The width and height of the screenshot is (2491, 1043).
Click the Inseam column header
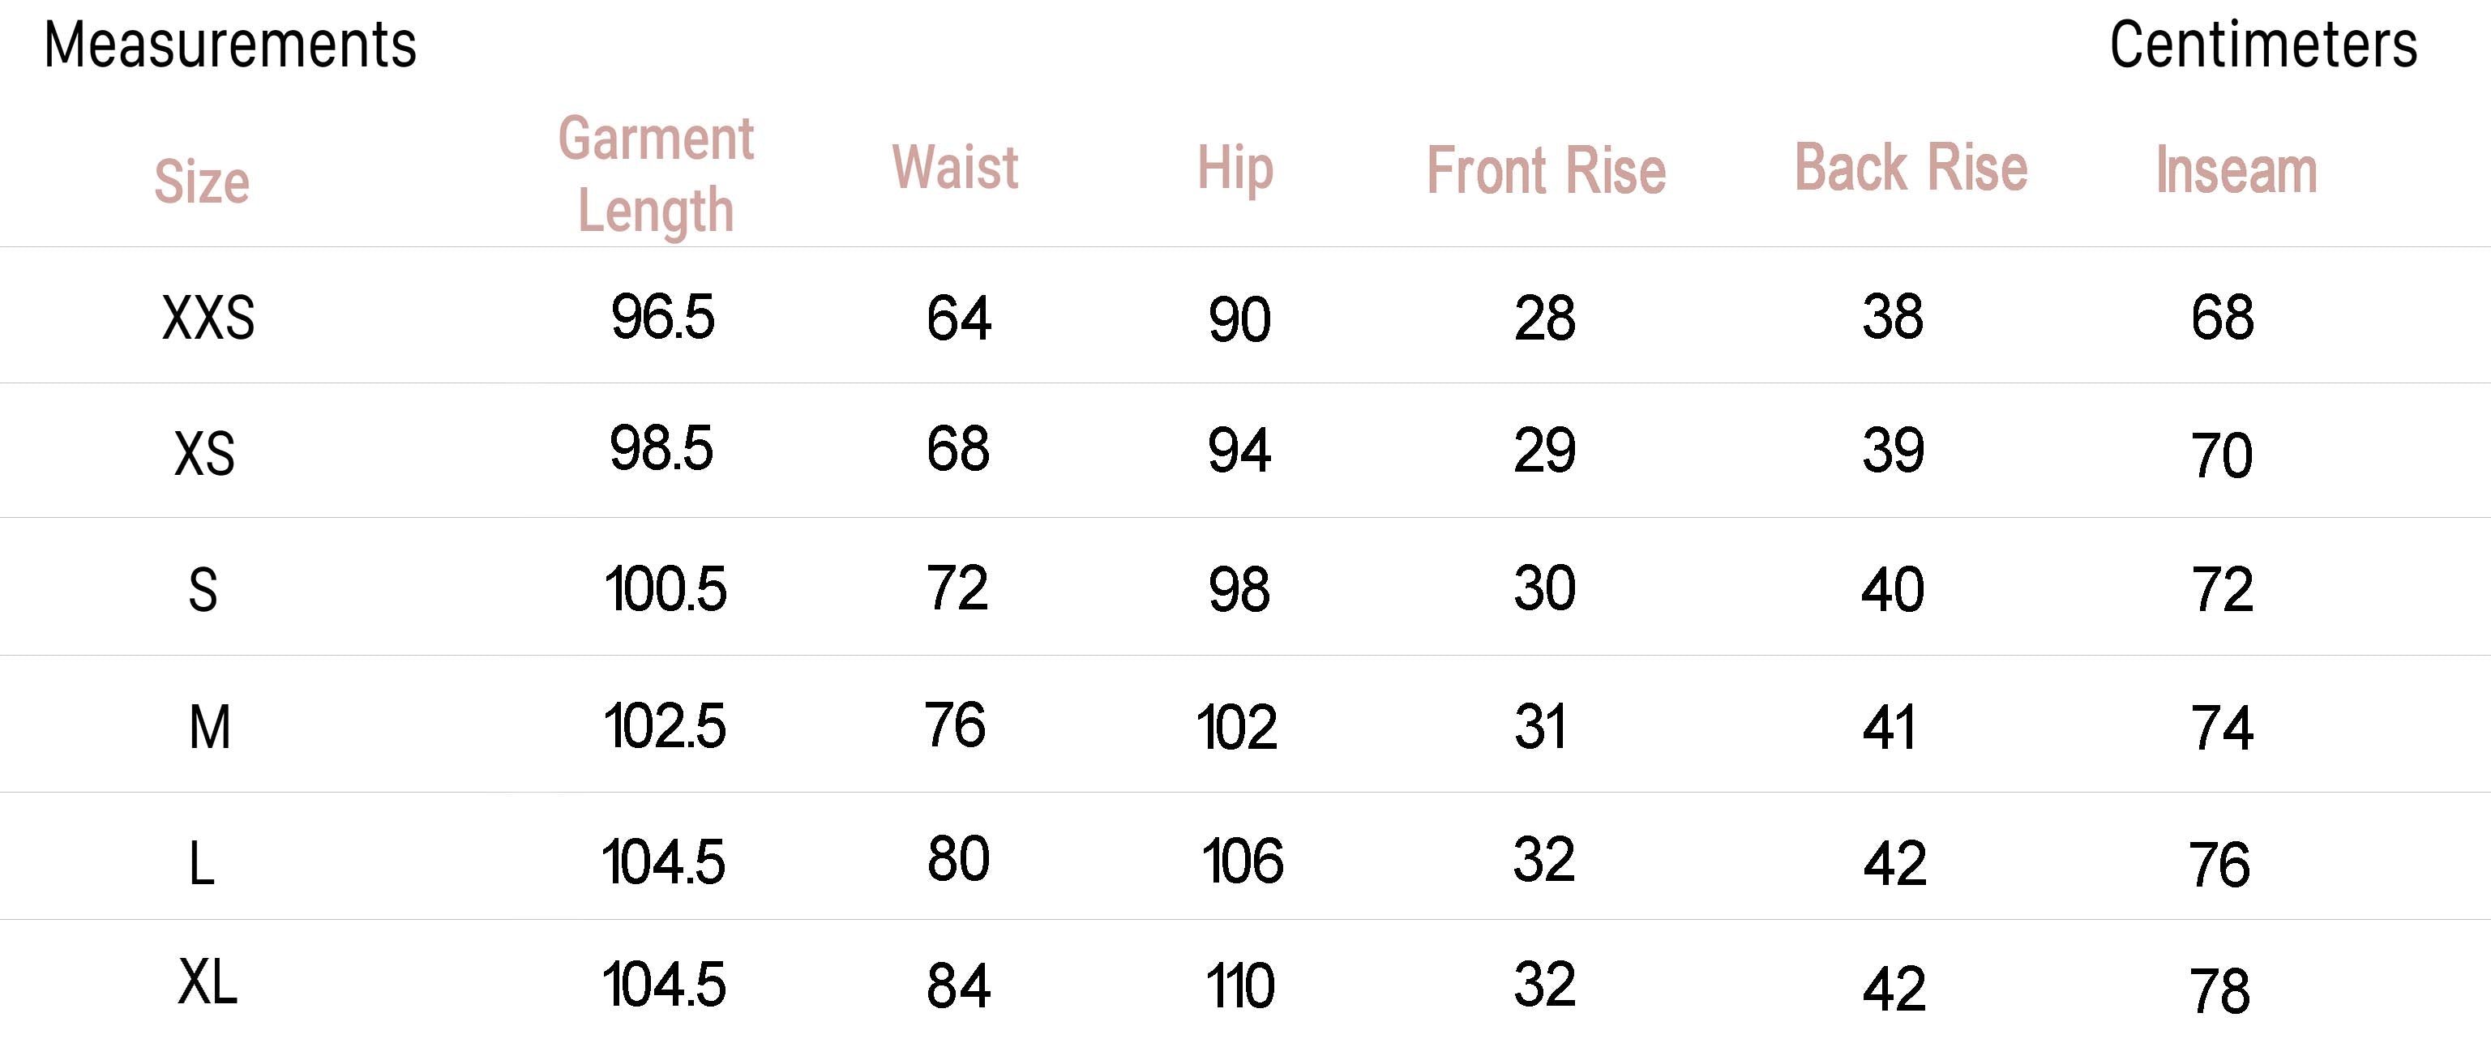coord(2236,171)
